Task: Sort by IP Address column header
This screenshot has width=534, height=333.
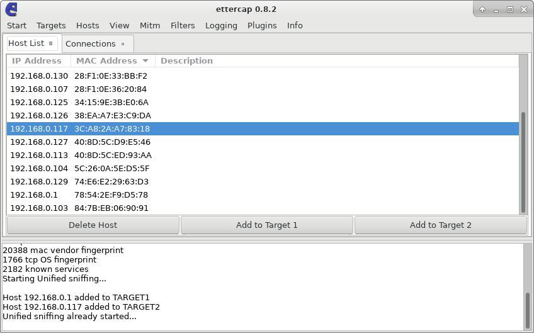Action: (38, 60)
